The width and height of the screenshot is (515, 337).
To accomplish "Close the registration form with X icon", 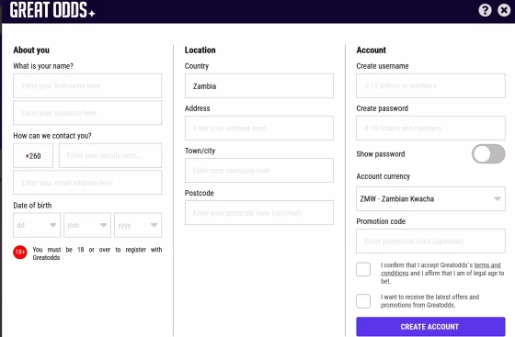I will (x=504, y=10).
